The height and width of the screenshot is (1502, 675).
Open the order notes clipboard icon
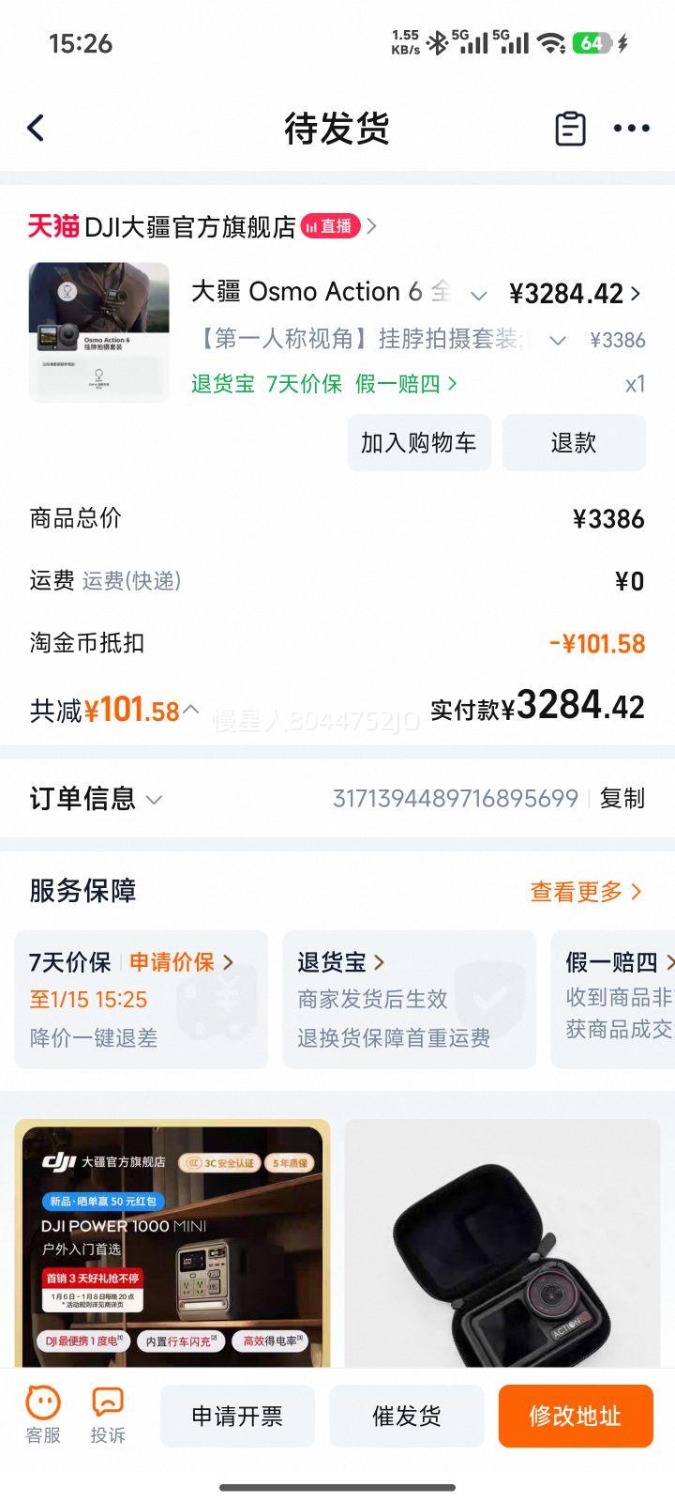click(570, 129)
